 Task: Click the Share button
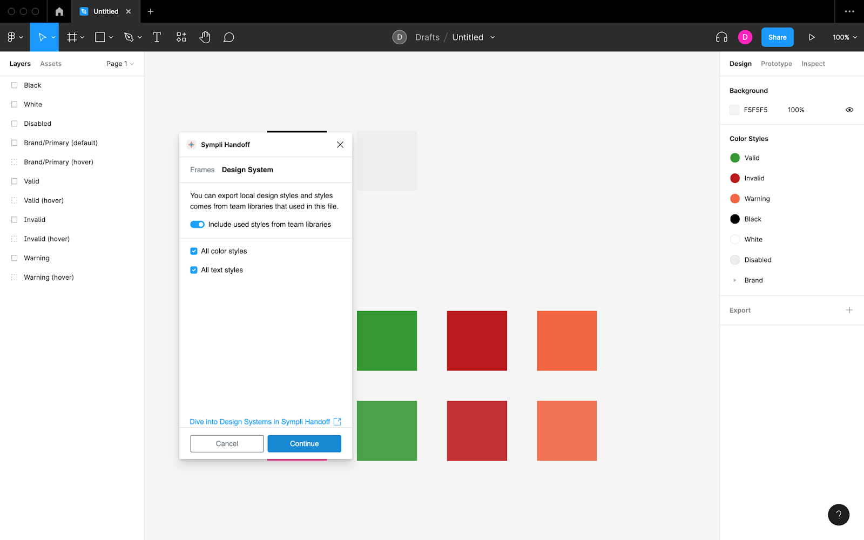point(778,37)
